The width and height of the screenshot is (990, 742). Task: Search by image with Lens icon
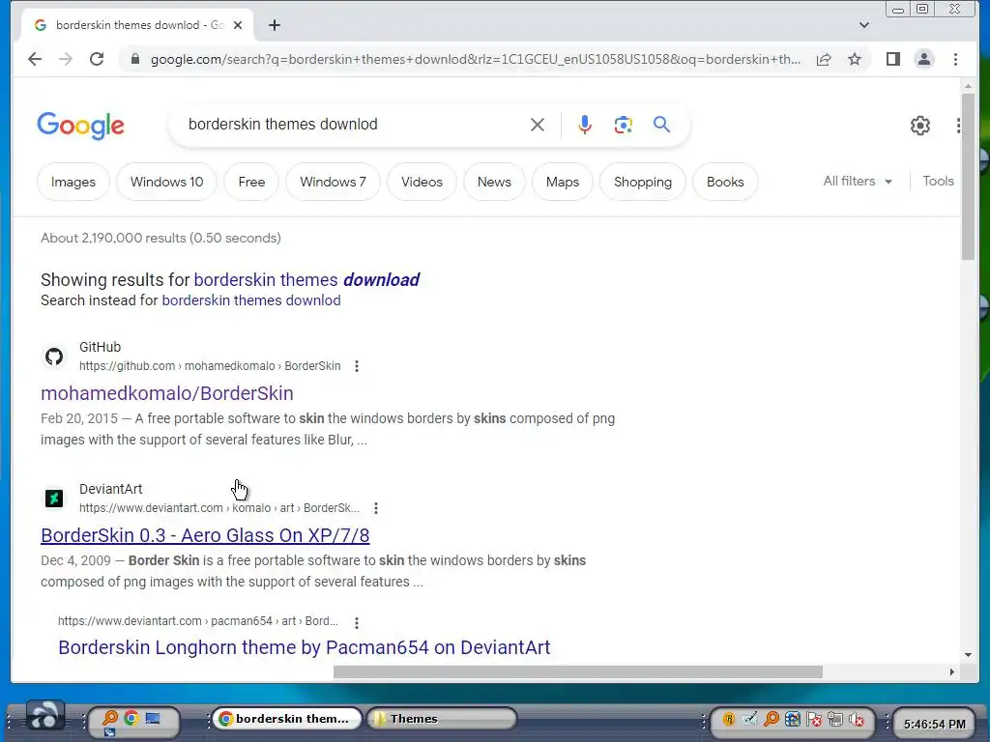click(x=624, y=125)
